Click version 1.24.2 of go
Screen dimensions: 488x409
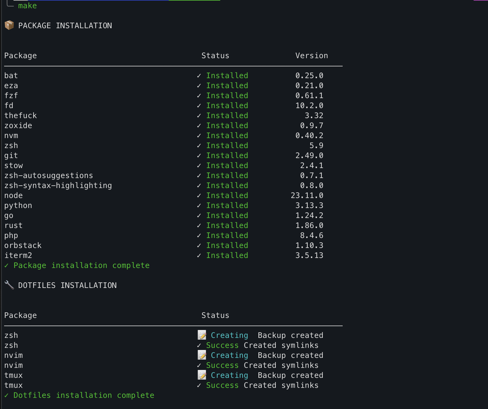pyautogui.click(x=309, y=215)
